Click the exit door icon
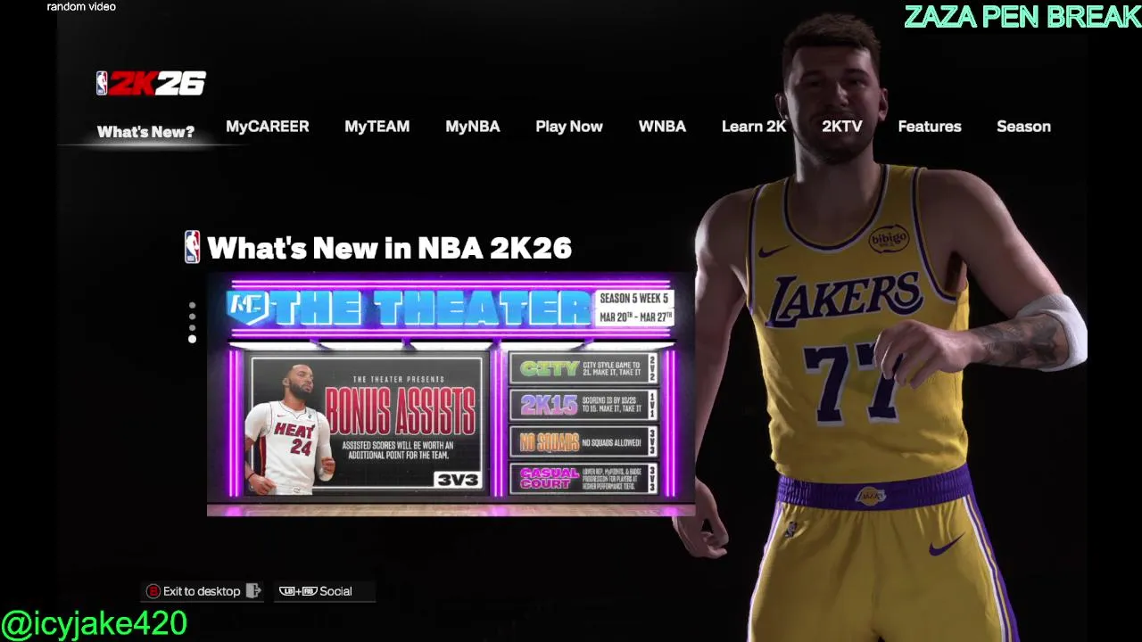The width and height of the screenshot is (1142, 642). [253, 590]
